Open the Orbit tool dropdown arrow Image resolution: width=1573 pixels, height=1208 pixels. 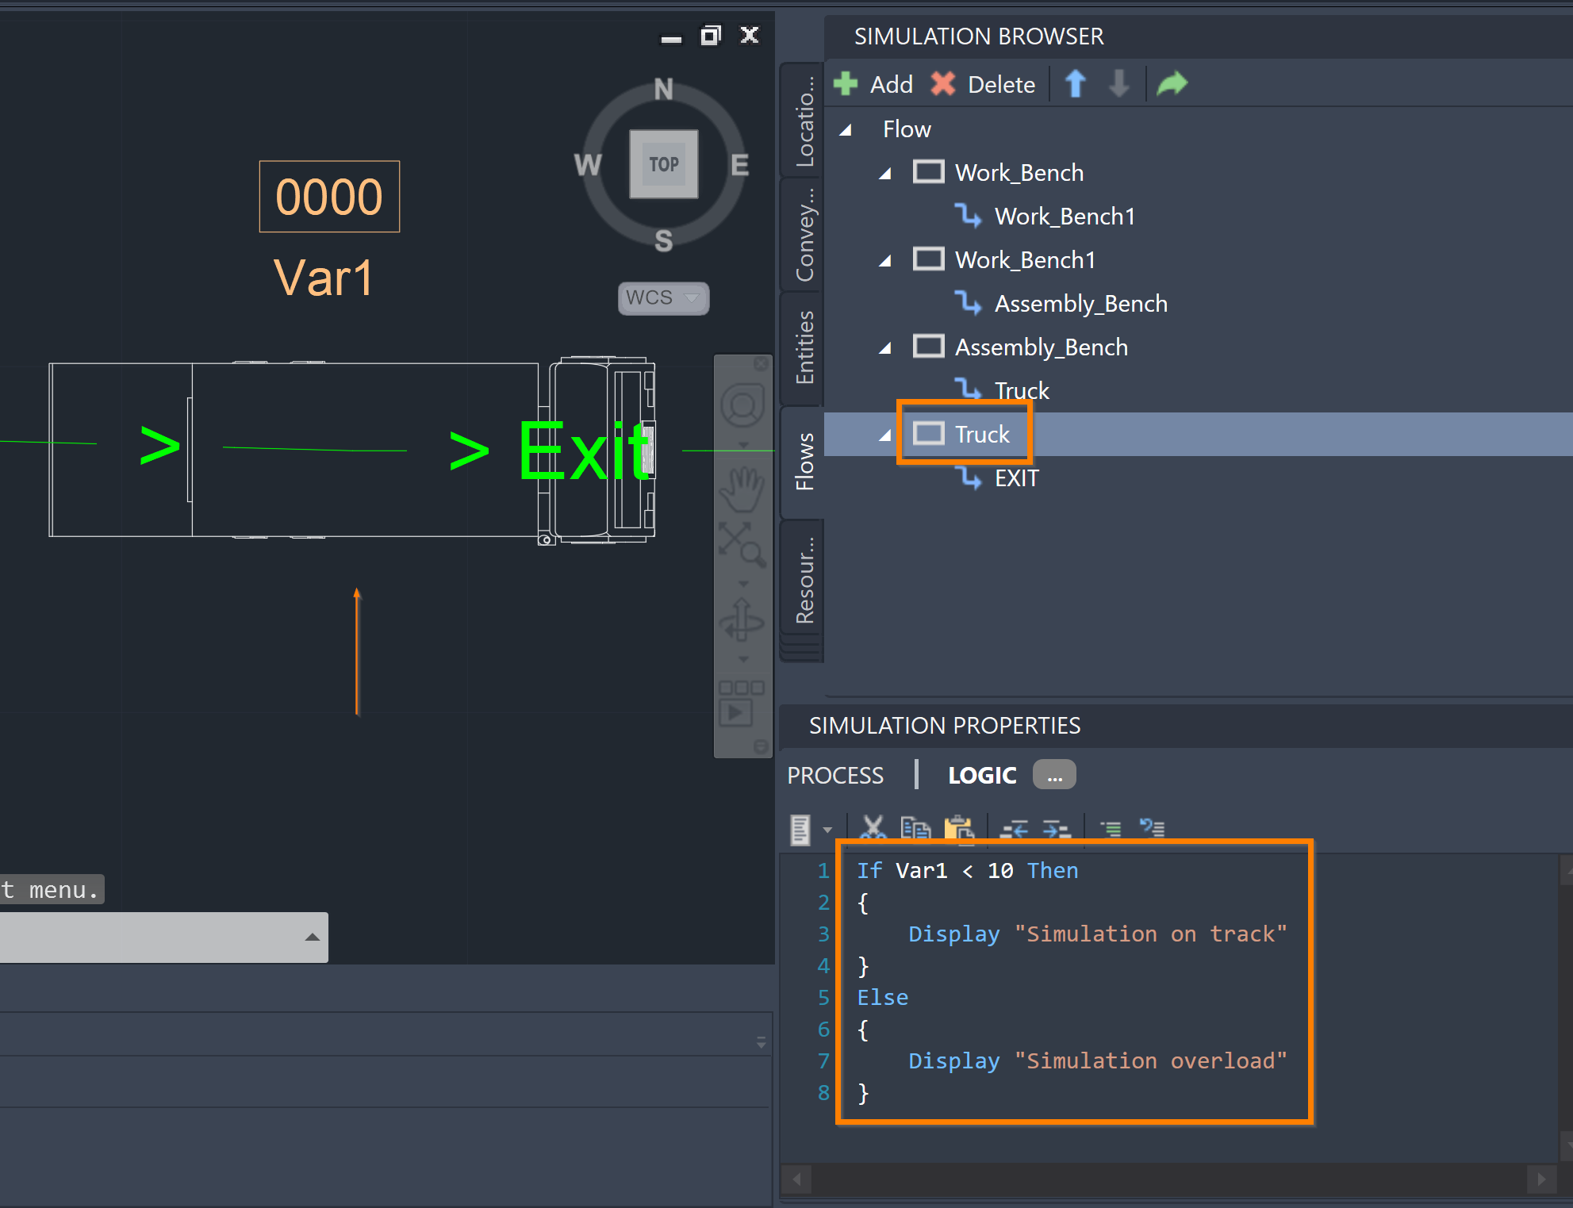coord(743,658)
